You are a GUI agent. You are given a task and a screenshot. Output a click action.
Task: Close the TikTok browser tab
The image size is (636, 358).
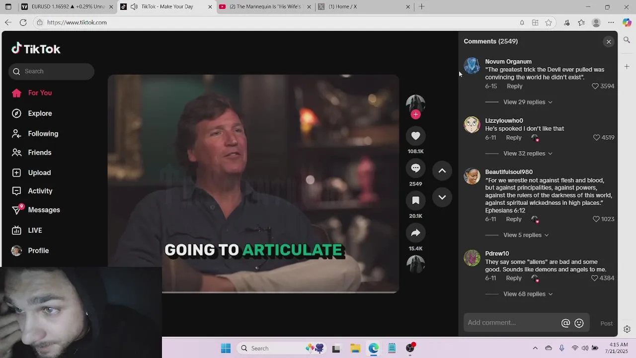point(210,6)
